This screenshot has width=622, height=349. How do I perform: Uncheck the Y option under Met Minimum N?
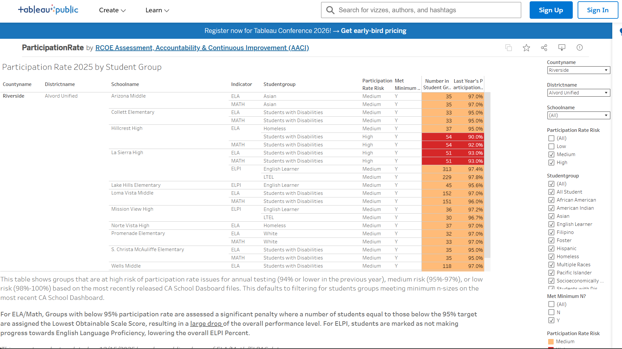pyautogui.click(x=551, y=320)
